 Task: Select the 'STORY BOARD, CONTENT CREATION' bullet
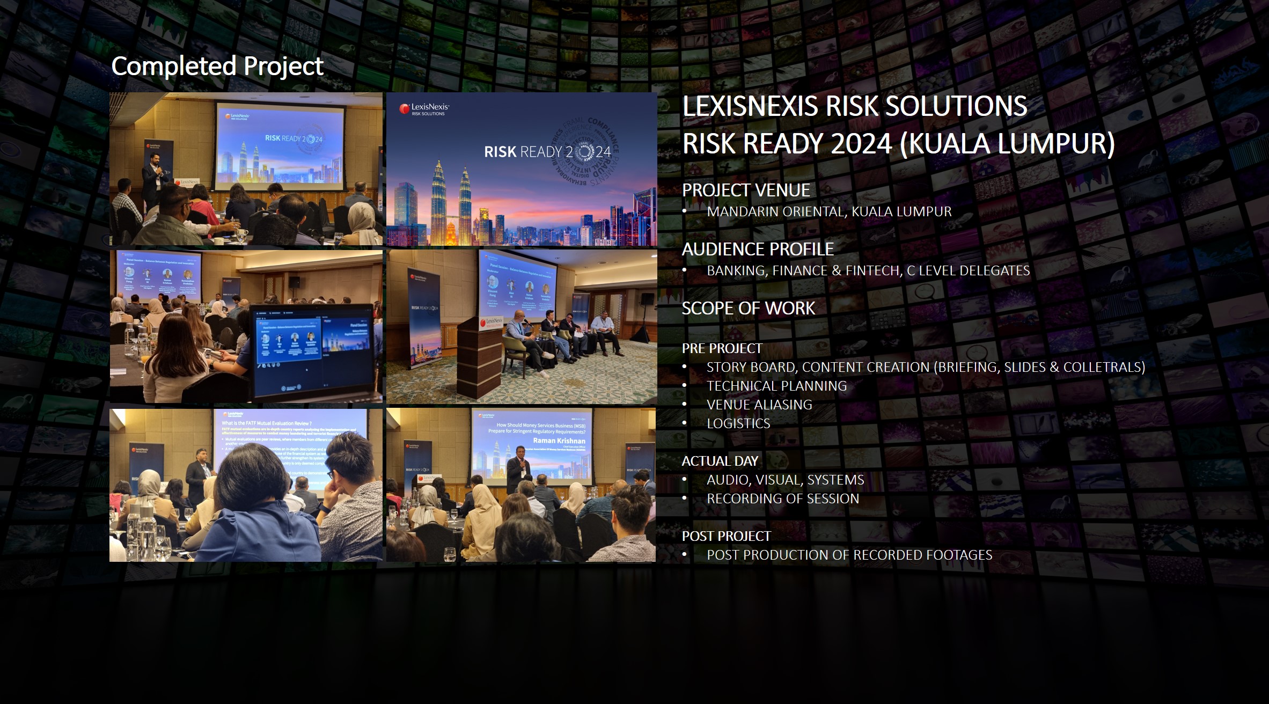click(x=926, y=367)
